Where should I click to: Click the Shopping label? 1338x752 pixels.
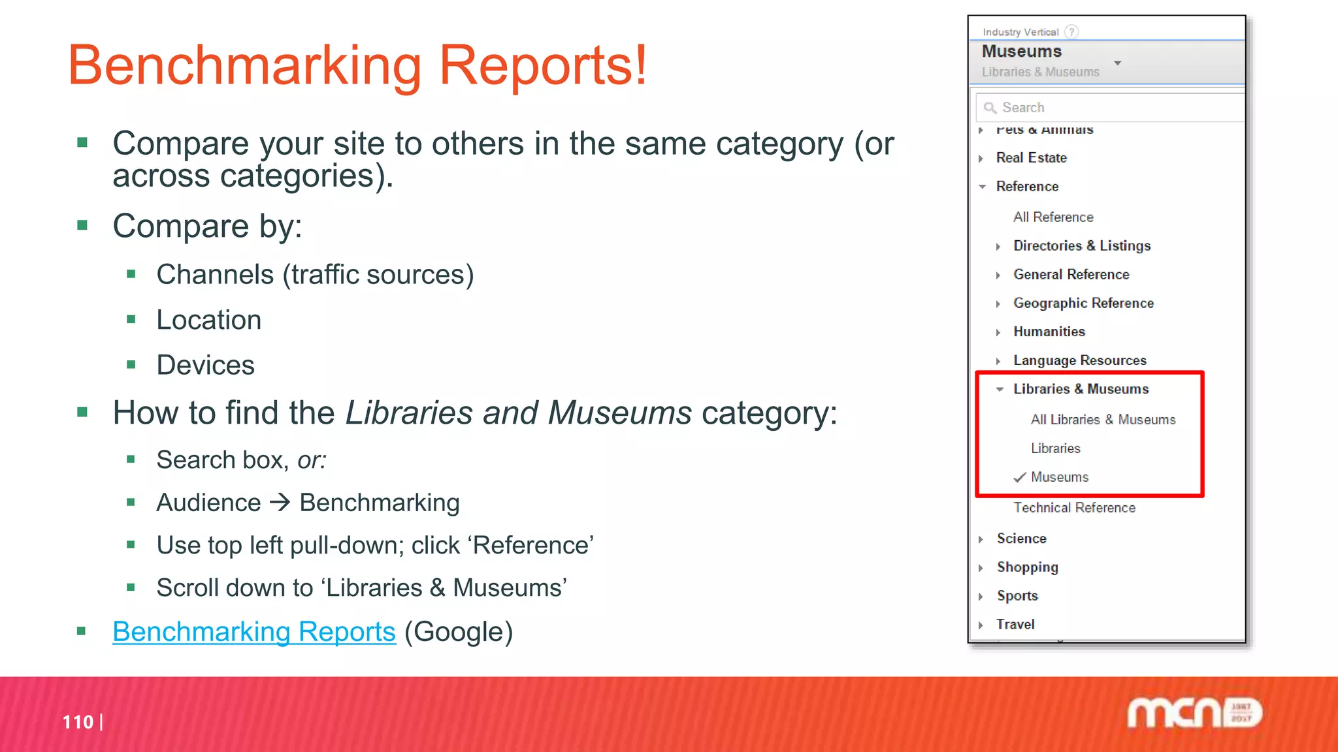(1027, 567)
